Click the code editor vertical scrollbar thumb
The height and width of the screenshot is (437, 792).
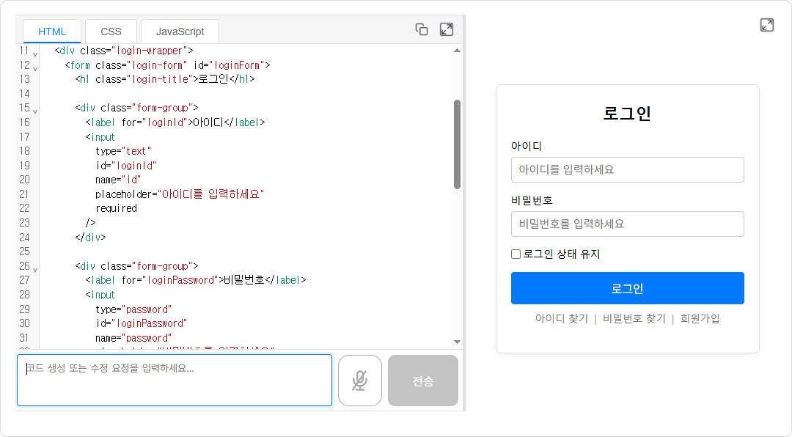(x=457, y=144)
